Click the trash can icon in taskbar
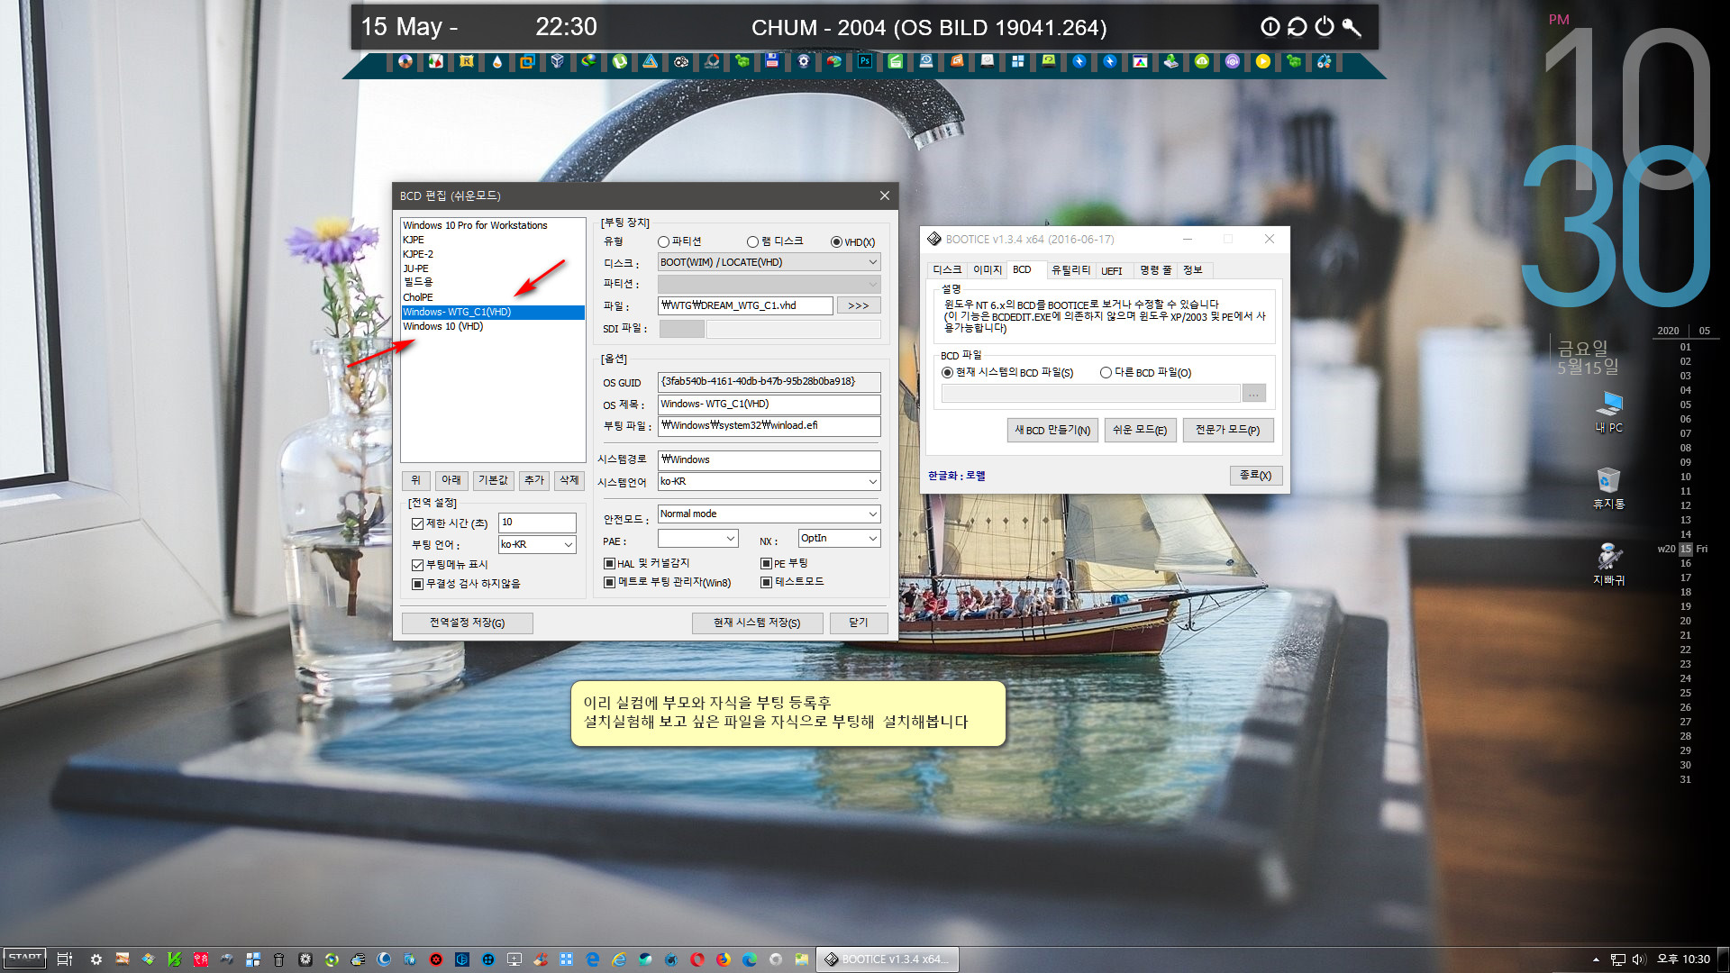This screenshot has width=1730, height=973. pyautogui.click(x=279, y=959)
